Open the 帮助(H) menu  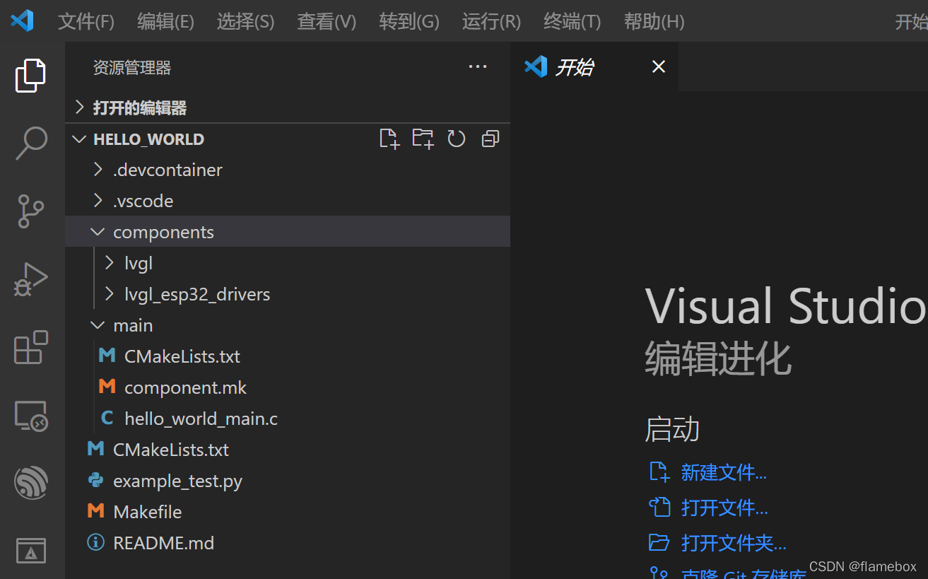click(x=654, y=21)
